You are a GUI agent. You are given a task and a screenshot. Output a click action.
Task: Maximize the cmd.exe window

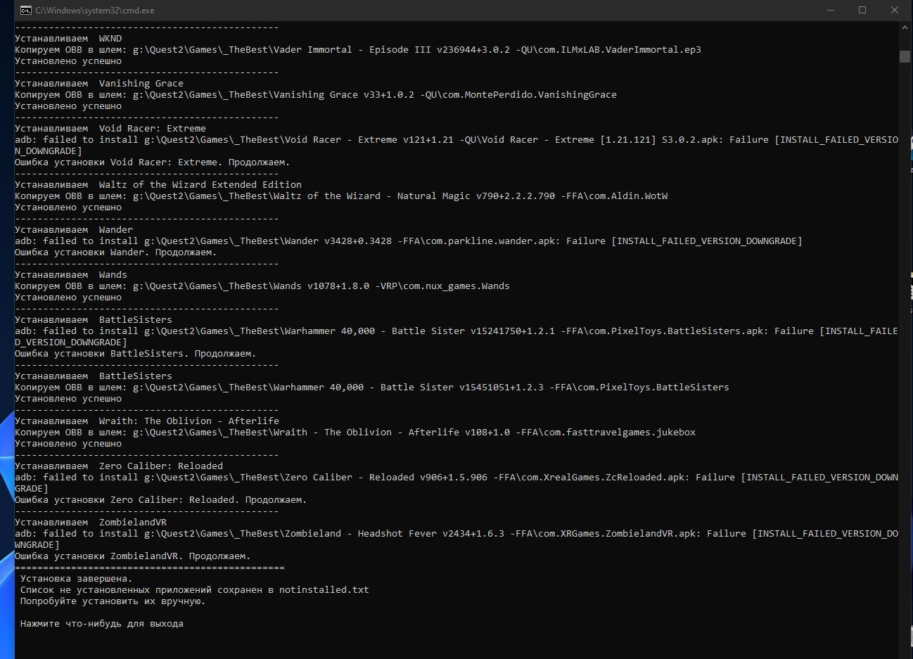(x=862, y=10)
